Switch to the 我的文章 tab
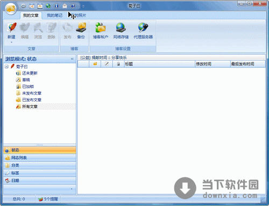Viewport: 269px width, 206px height. coord(31,16)
